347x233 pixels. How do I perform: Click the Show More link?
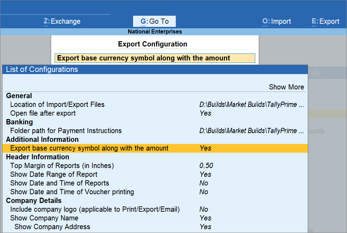[x=286, y=87]
